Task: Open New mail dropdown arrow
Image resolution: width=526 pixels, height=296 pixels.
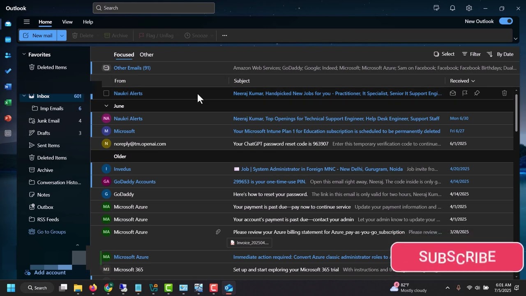Action: (62, 35)
